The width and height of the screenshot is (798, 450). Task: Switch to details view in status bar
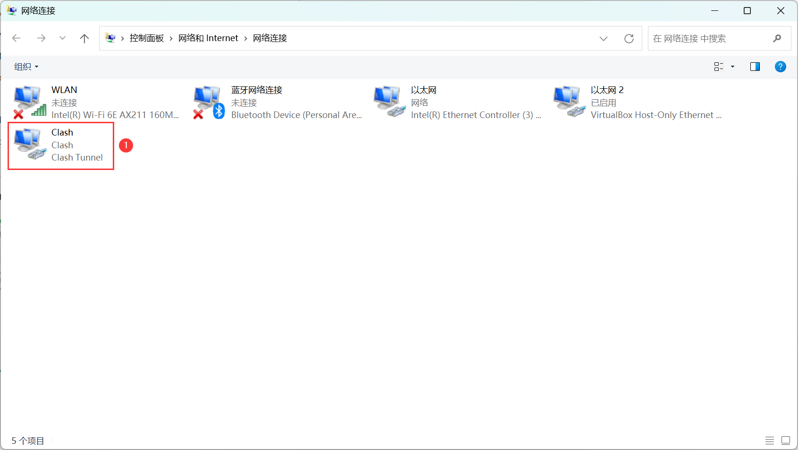click(770, 441)
